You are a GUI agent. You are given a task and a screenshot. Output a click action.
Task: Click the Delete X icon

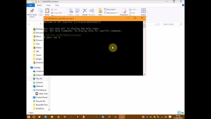pos(85,11)
